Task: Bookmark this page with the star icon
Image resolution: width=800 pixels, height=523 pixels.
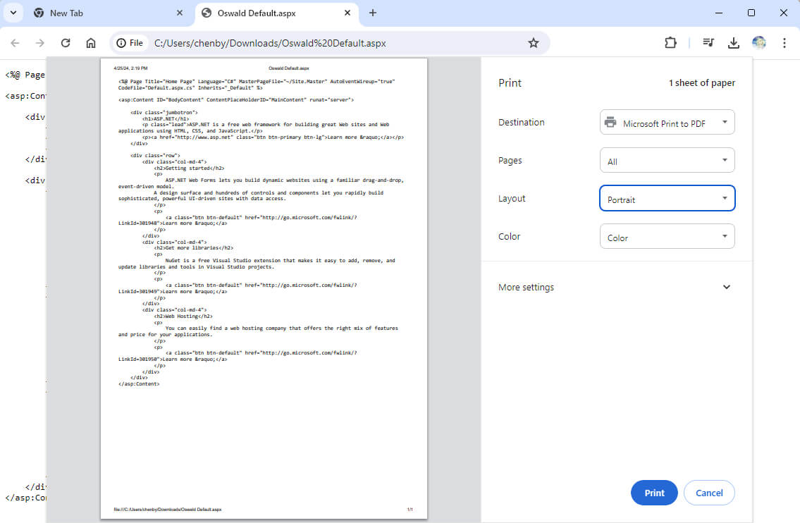Action: point(534,43)
